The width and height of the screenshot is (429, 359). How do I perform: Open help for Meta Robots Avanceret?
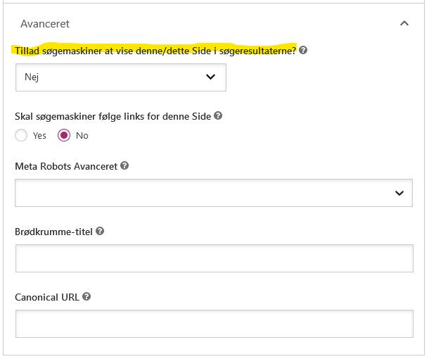pos(124,165)
